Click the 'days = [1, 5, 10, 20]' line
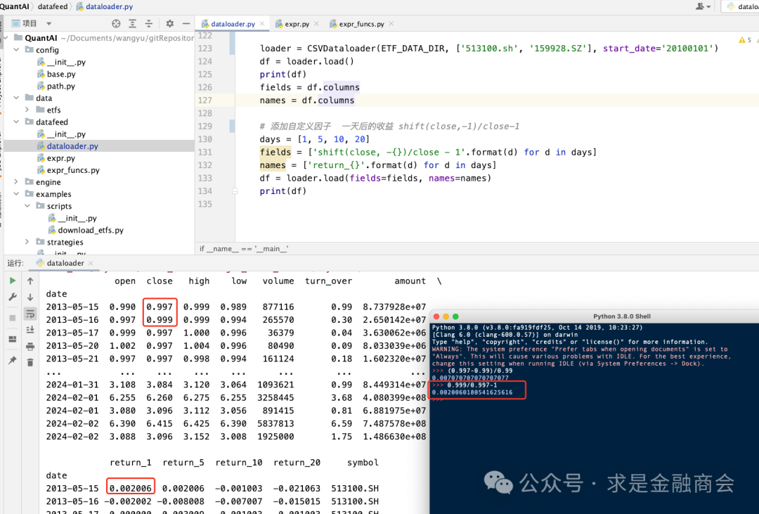Viewport: 759px width, 514px height. (315, 139)
